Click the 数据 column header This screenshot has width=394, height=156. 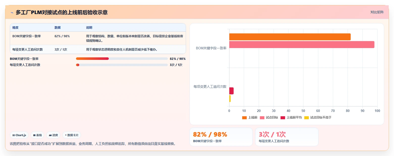point(58,28)
